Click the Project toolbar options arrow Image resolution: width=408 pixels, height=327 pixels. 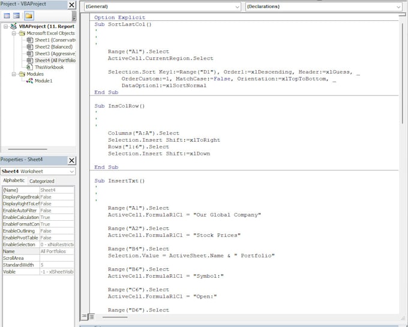pyautogui.click(x=74, y=16)
